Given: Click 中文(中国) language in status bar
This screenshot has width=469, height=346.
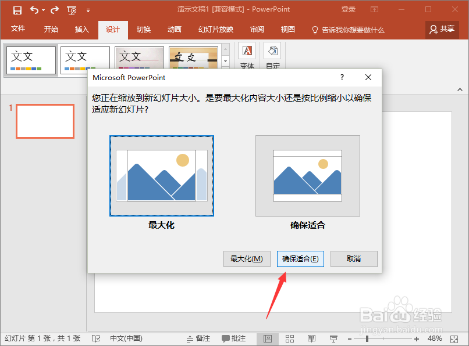Looking at the screenshot, I should [126, 338].
